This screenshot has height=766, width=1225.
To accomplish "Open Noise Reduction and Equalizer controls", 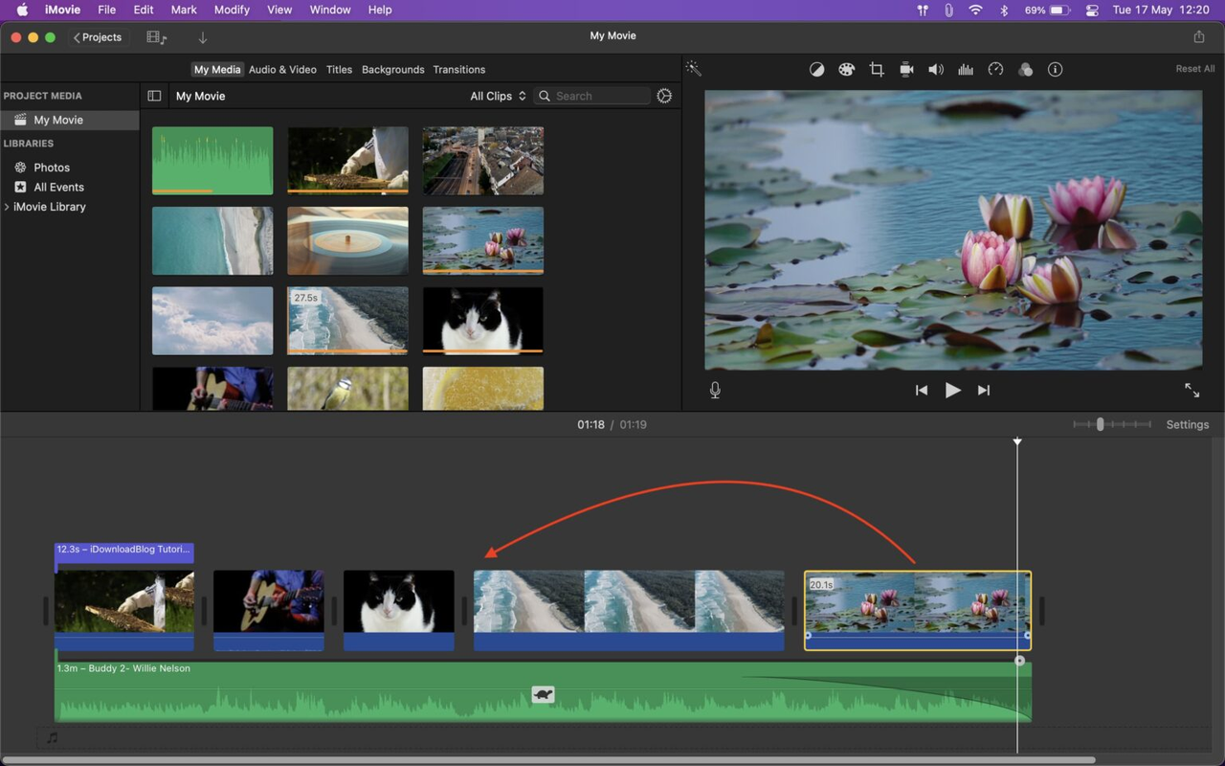I will tap(966, 69).
